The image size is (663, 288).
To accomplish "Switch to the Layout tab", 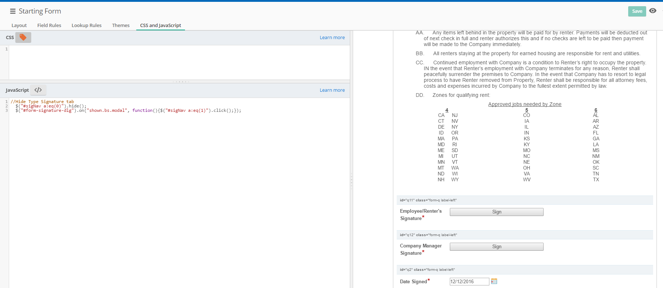I will coord(19,25).
